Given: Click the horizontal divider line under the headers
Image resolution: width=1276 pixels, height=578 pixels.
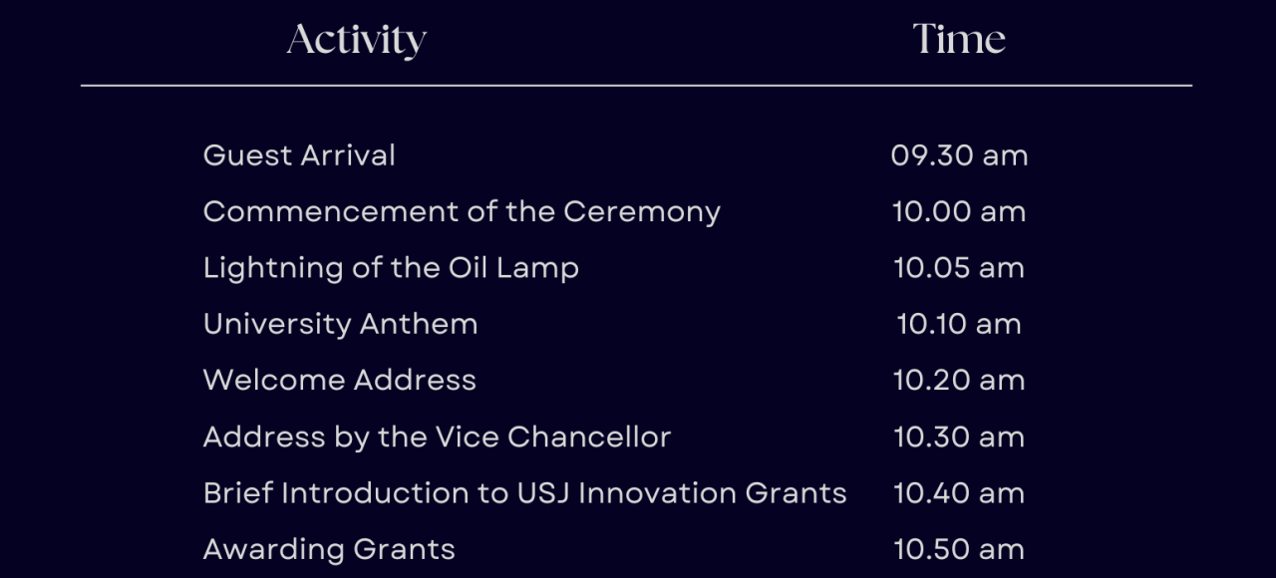Looking at the screenshot, I should click(636, 86).
